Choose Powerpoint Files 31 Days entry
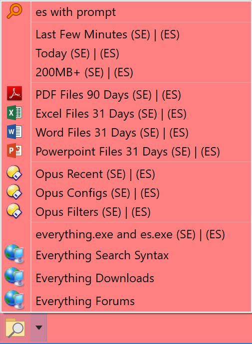The width and height of the screenshot is (252, 344). click(x=141, y=152)
